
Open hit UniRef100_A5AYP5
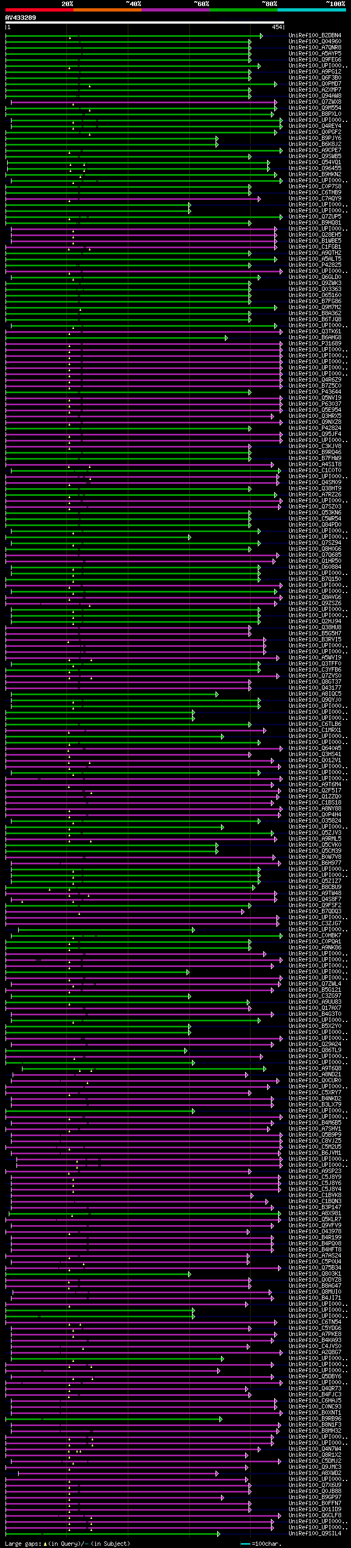coord(315,53)
